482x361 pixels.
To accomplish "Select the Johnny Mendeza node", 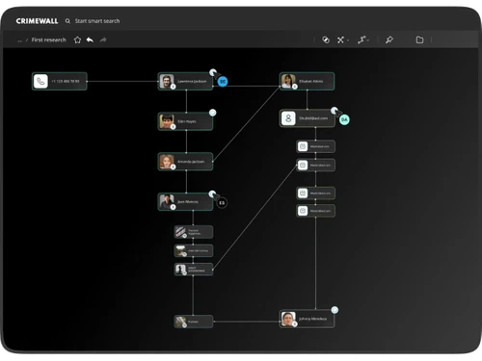I will point(307,319).
